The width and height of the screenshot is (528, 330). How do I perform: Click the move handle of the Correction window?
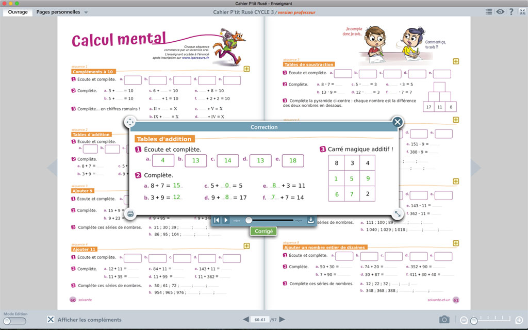130,122
